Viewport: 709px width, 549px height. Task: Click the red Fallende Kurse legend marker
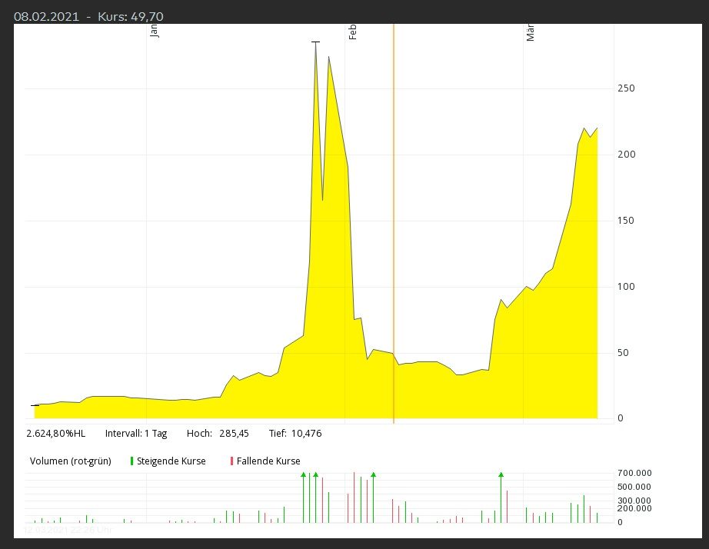click(231, 461)
